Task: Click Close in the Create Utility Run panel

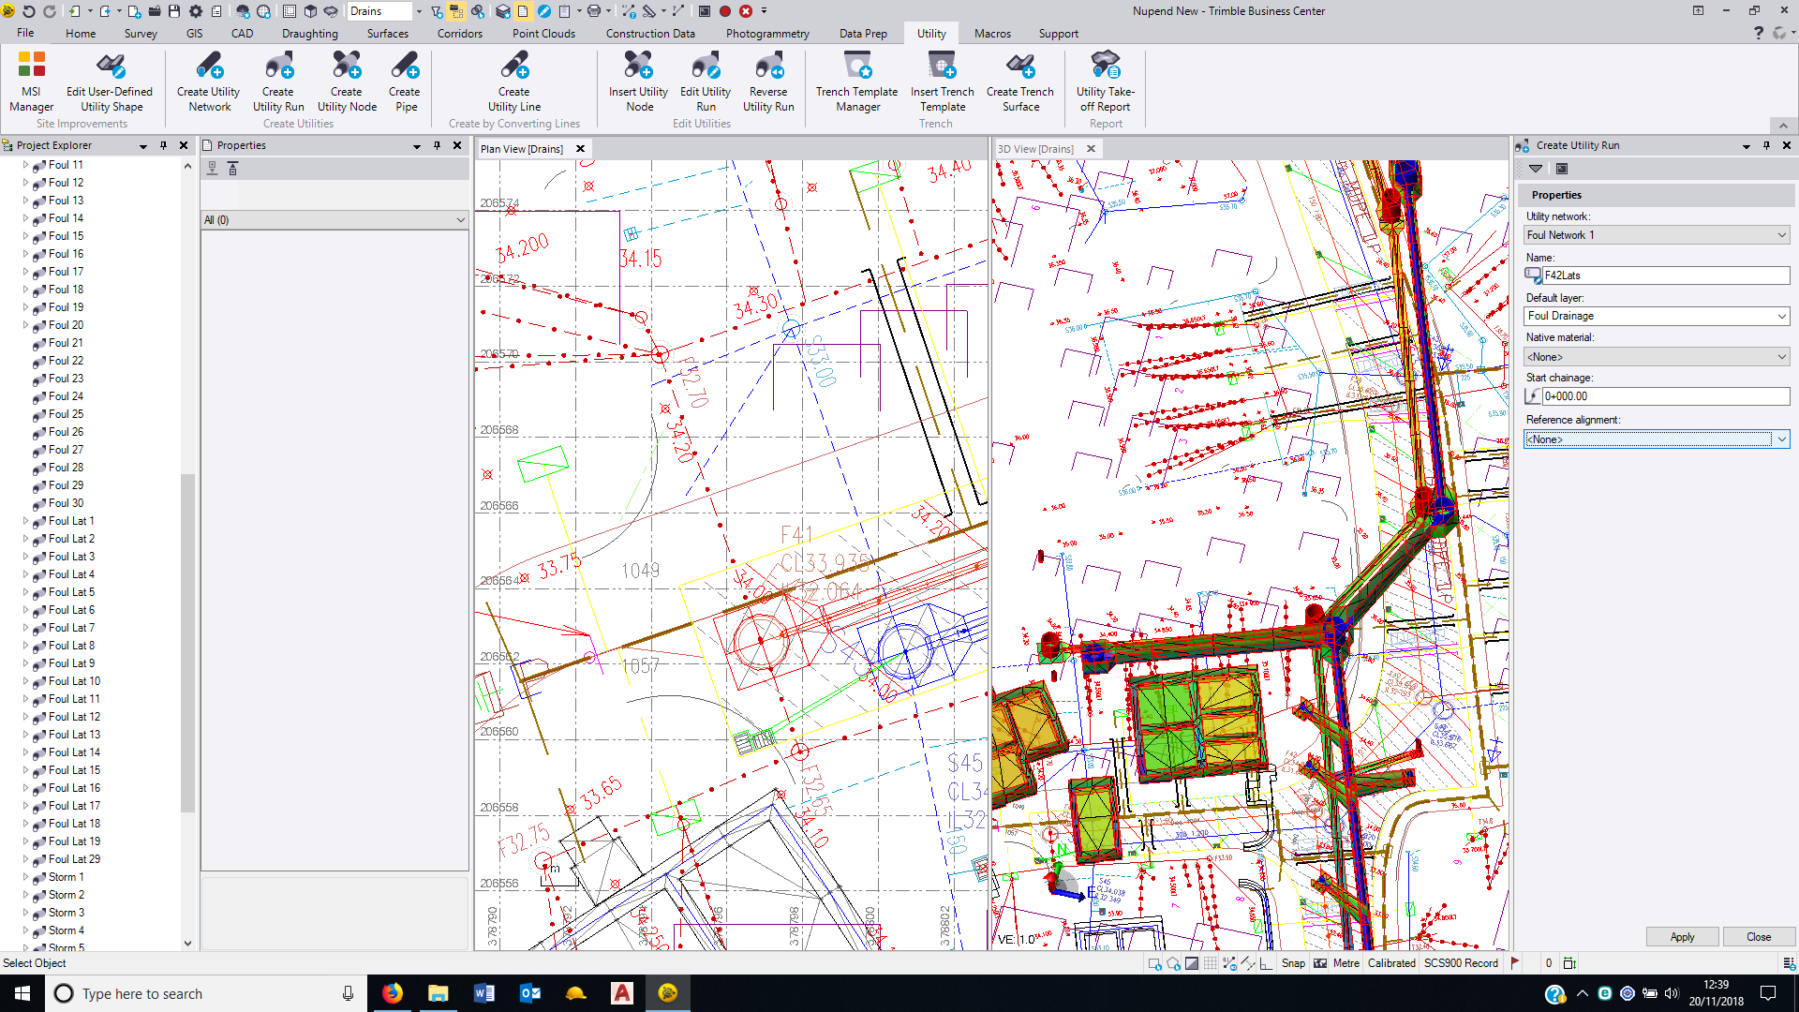Action: 1758,936
